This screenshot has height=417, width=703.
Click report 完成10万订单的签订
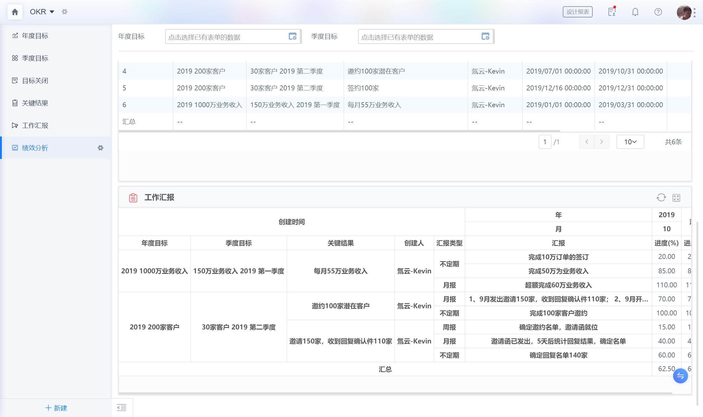[558, 257]
